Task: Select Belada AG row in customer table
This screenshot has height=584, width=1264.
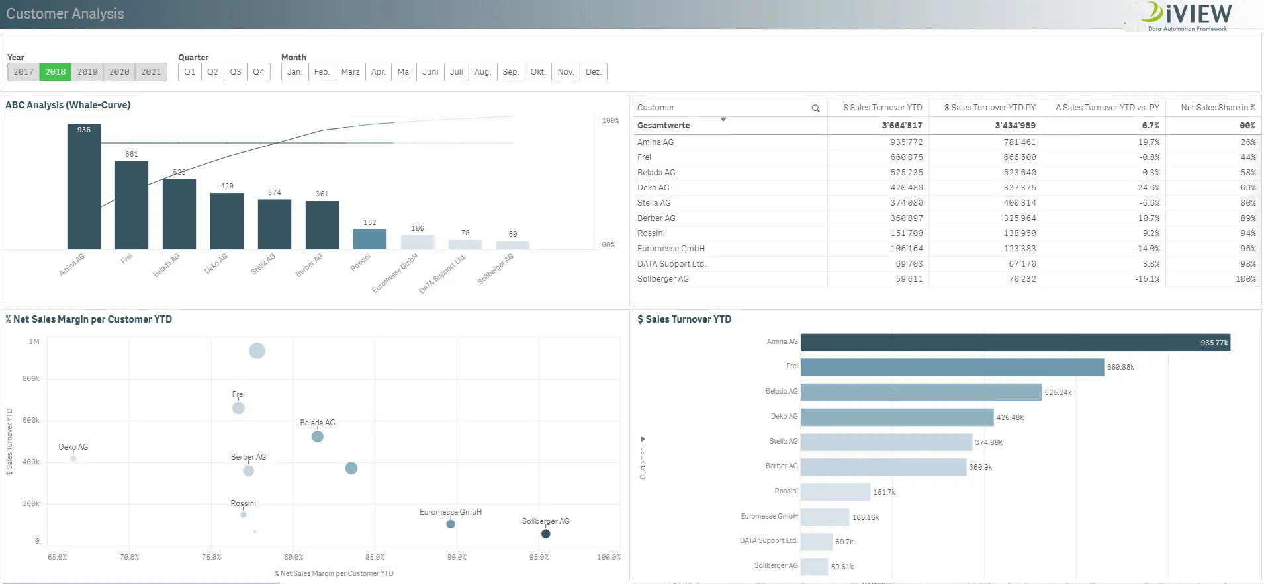Action: point(946,173)
